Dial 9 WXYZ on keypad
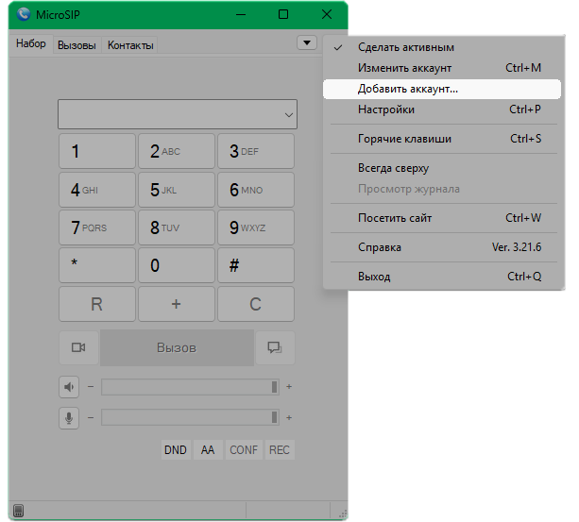The height and width of the screenshot is (522, 579). click(x=256, y=227)
